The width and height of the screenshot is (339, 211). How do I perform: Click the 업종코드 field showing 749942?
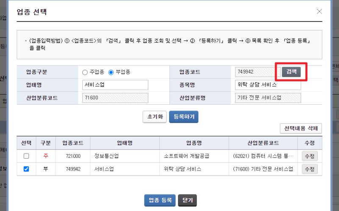coord(258,72)
